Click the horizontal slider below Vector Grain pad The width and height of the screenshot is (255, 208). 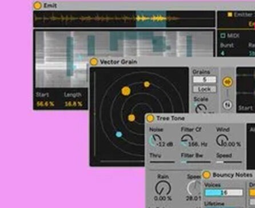click(x=122, y=162)
